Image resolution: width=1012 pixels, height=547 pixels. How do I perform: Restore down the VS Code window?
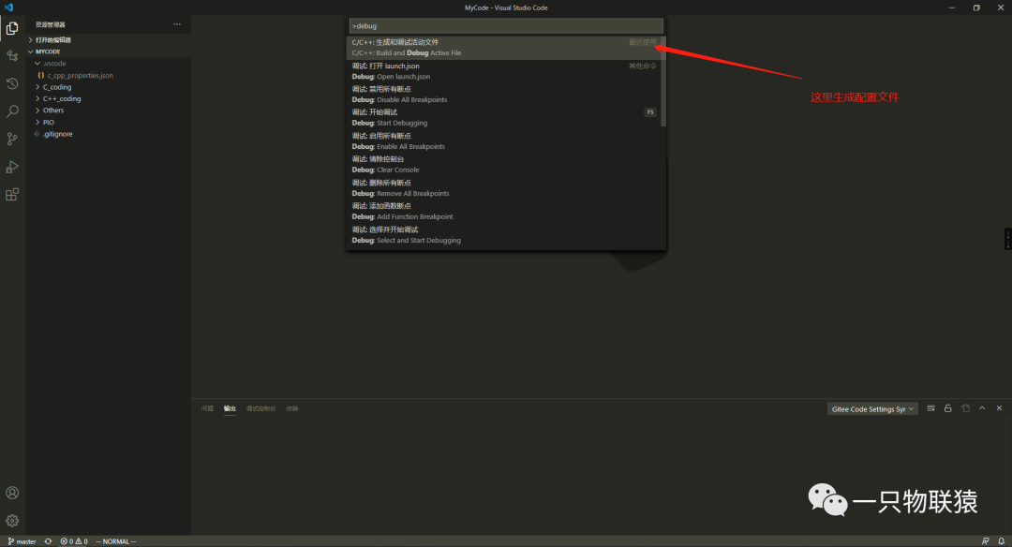pos(975,7)
